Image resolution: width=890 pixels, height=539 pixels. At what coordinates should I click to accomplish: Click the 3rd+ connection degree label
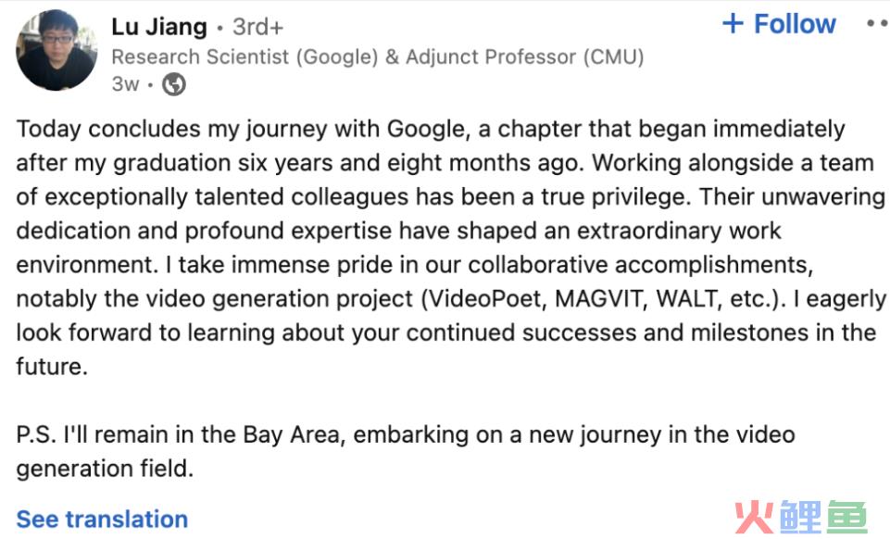(x=257, y=27)
